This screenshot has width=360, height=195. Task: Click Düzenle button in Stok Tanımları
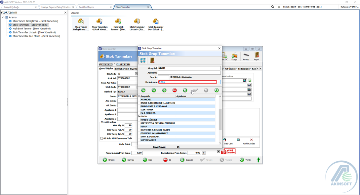click(187, 160)
